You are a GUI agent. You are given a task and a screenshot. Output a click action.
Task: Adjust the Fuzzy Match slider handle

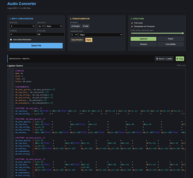pyautogui.click(x=183, y=33)
